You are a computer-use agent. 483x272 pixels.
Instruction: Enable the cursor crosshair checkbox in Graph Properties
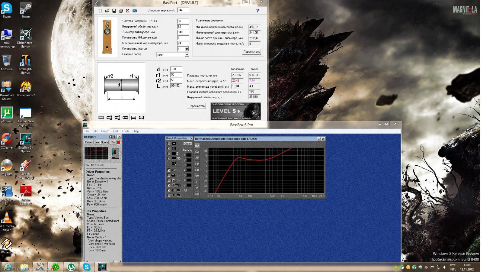(169, 144)
